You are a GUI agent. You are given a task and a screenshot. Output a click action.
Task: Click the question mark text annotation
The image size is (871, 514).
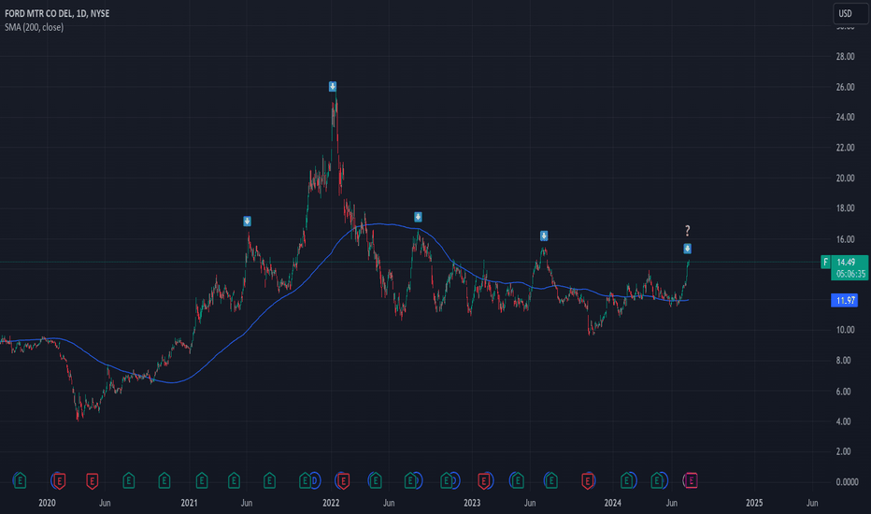(687, 230)
